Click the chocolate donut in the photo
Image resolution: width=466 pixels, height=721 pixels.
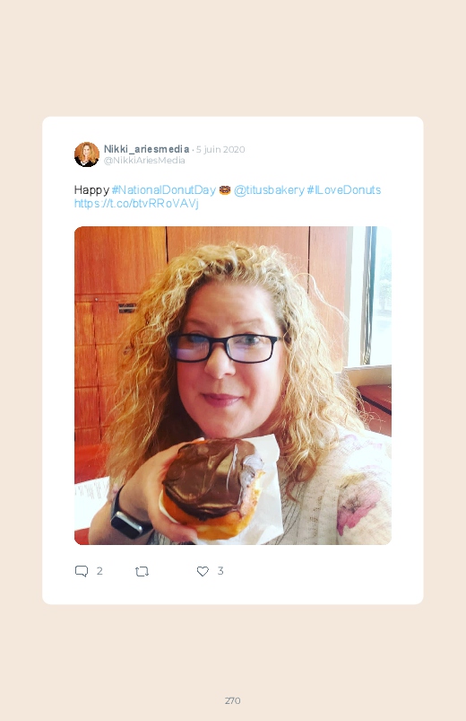pos(212,488)
